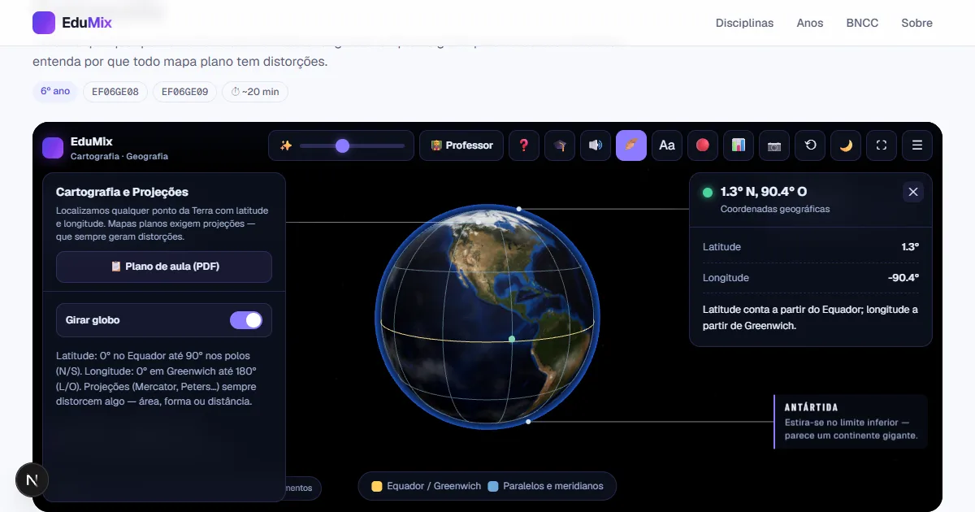Image resolution: width=975 pixels, height=512 pixels.
Task: Click the Cartografia · Geografia subtitle
Action: (x=119, y=156)
